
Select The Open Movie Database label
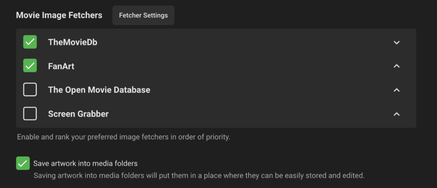click(x=99, y=90)
